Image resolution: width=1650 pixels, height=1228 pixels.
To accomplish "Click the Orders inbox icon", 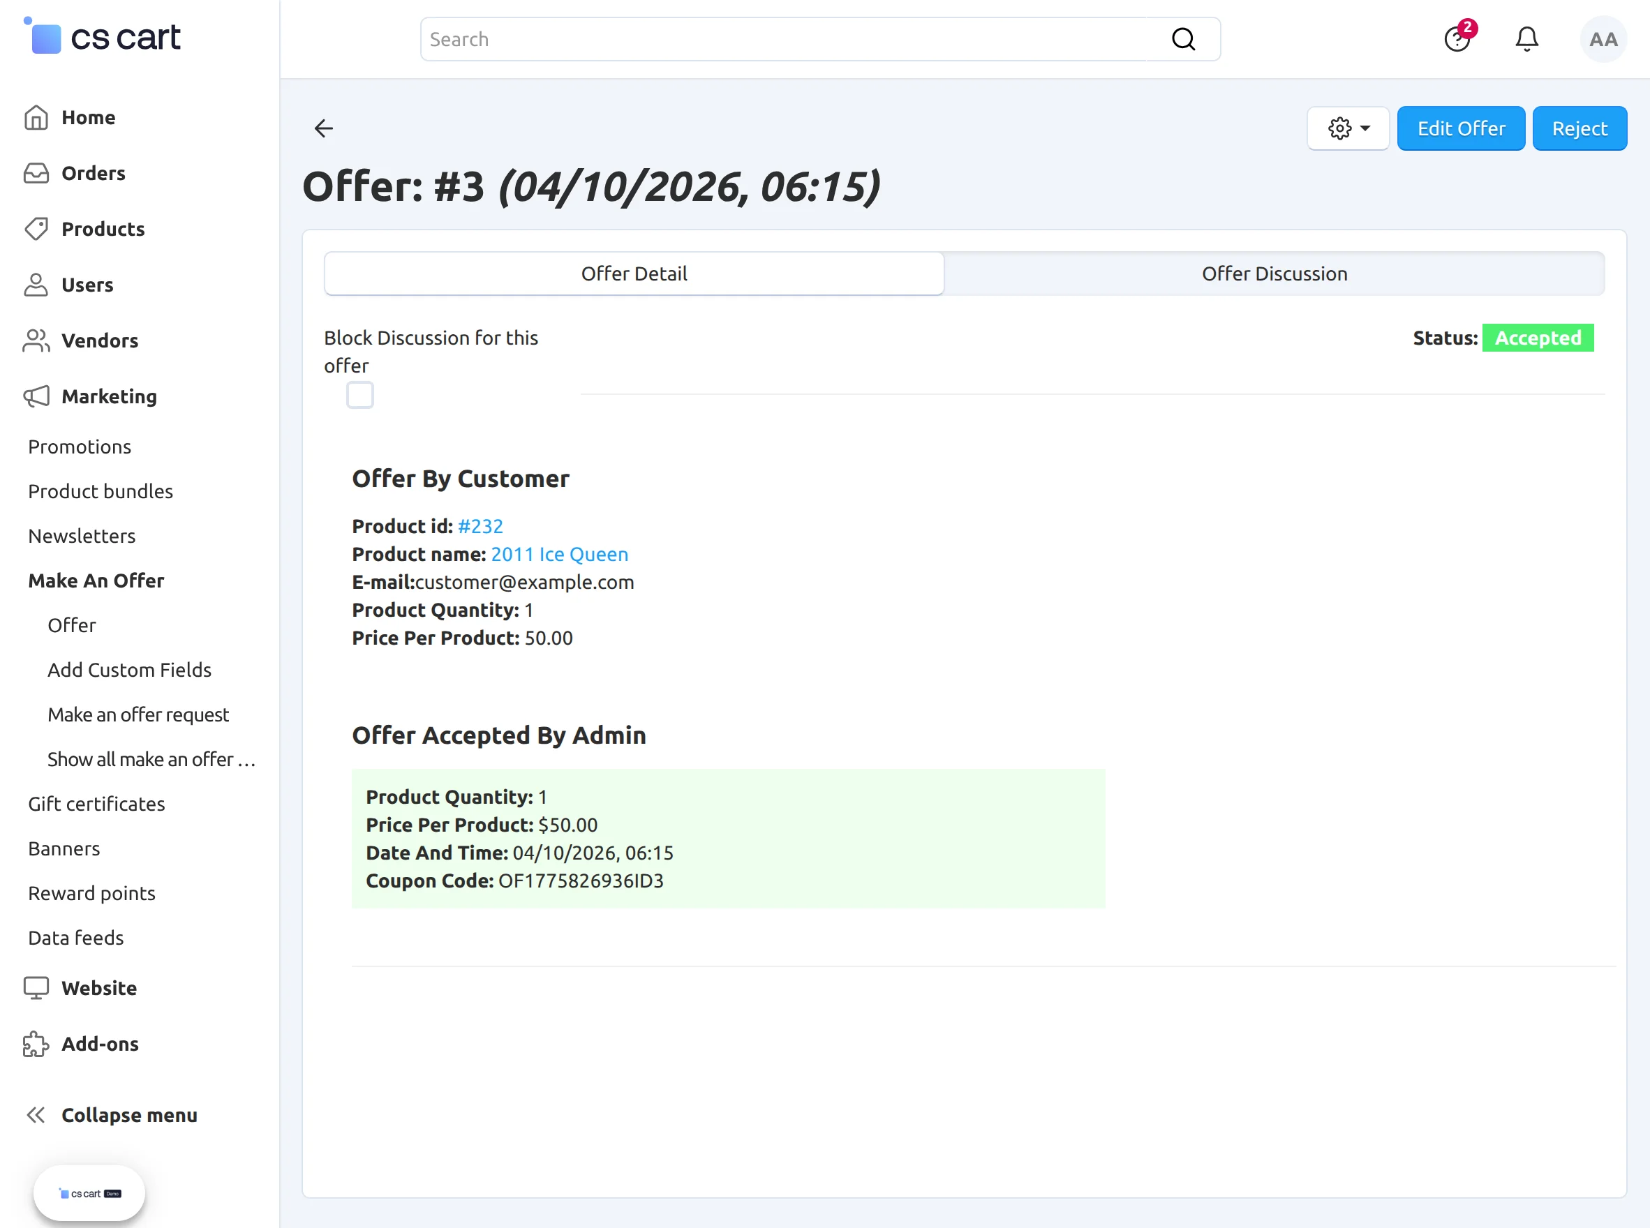I will point(36,173).
